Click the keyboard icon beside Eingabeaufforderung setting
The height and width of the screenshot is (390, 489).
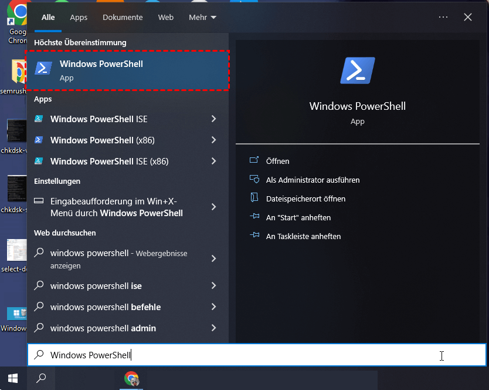coord(39,201)
